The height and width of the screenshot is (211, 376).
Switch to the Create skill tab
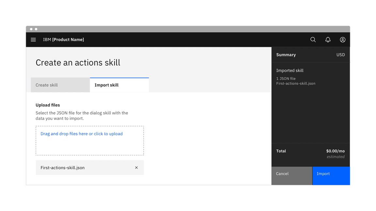coord(60,85)
